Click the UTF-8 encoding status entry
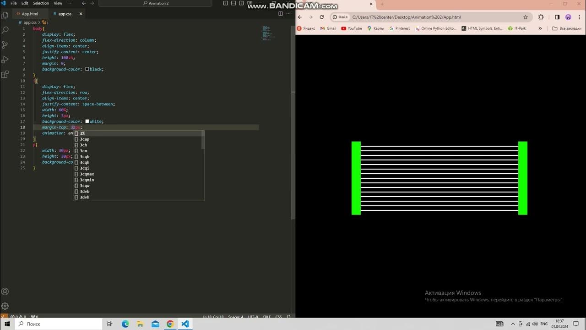 click(x=253, y=317)
